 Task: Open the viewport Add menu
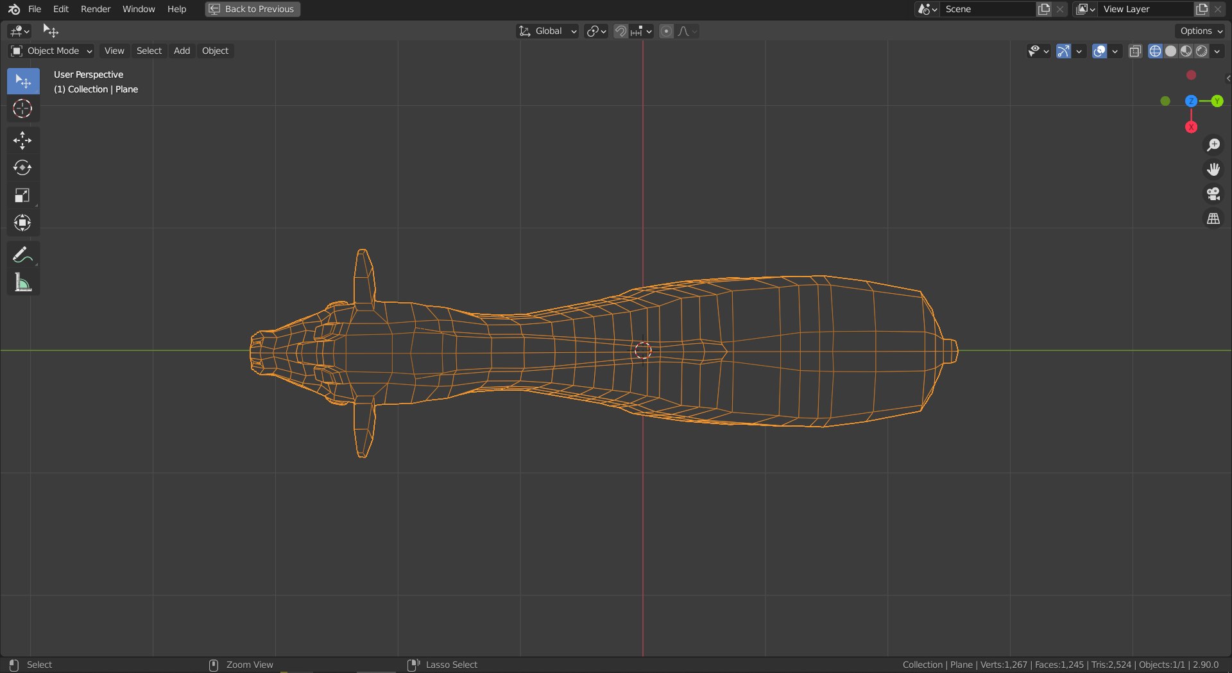pyautogui.click(x=182, y=51)
